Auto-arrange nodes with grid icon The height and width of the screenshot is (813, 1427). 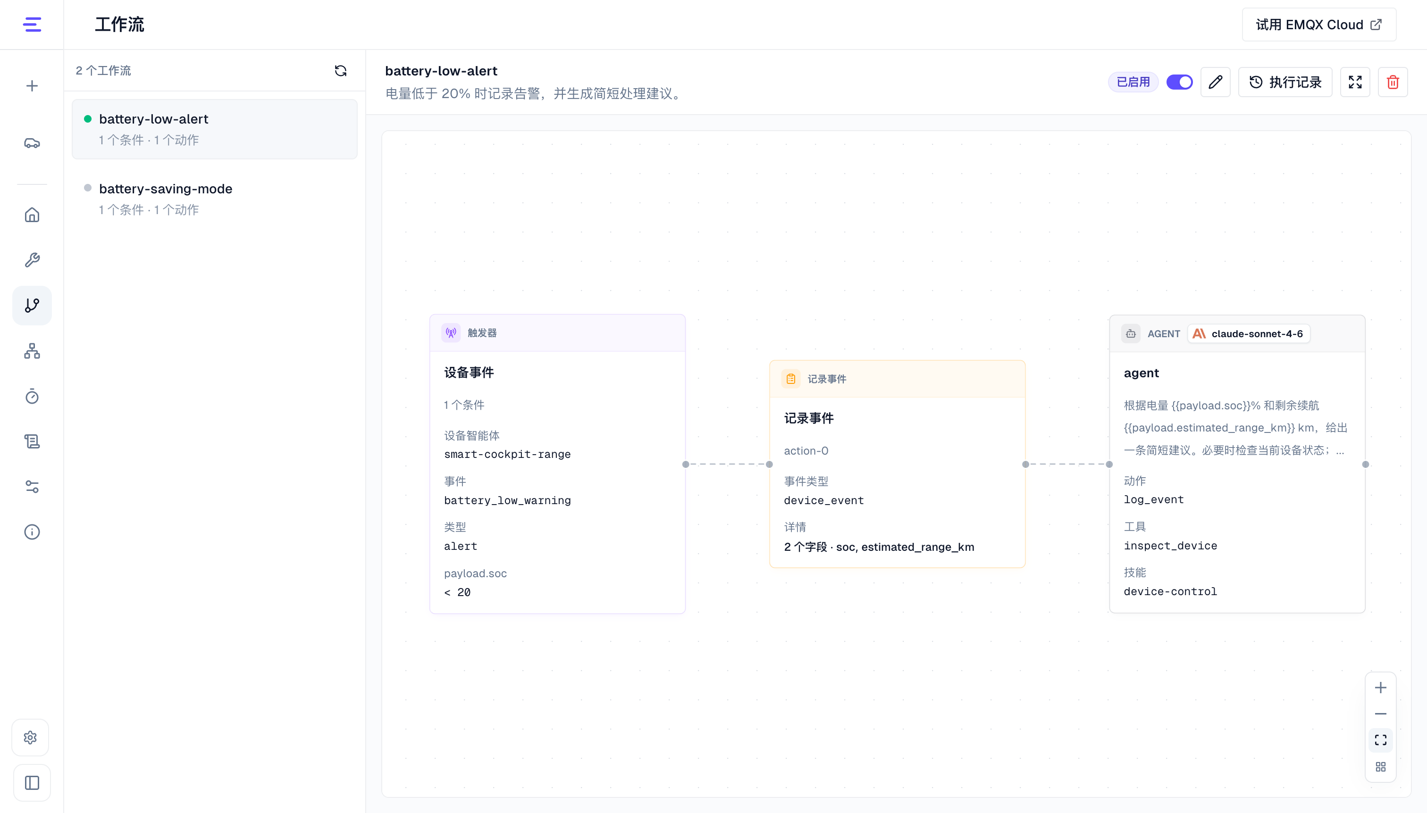(1381, 767)
